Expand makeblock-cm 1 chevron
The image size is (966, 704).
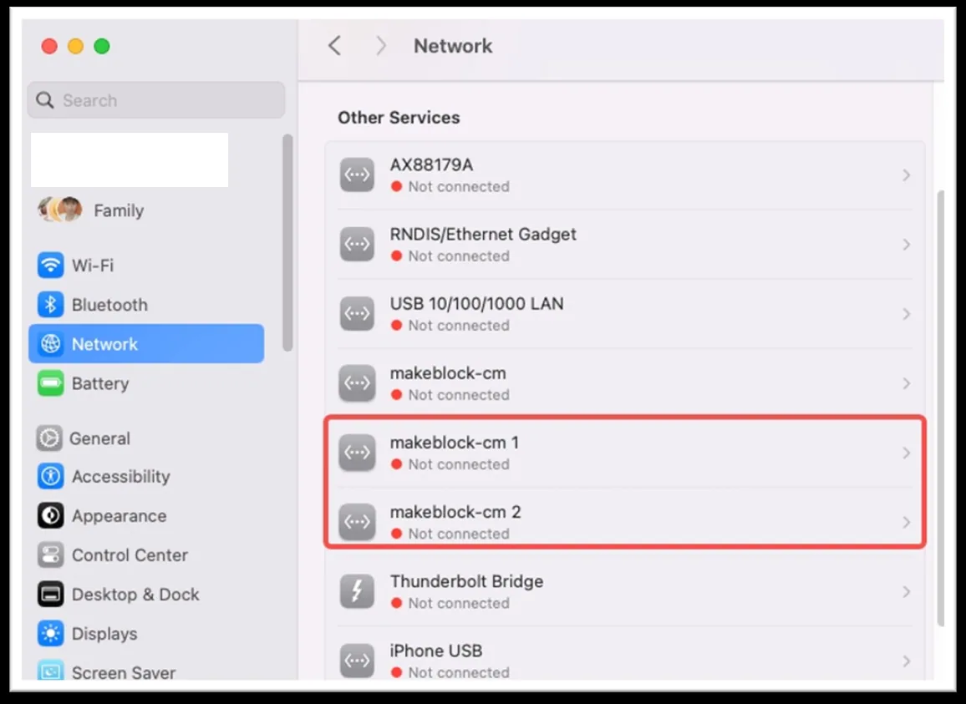tap(906, 453)
